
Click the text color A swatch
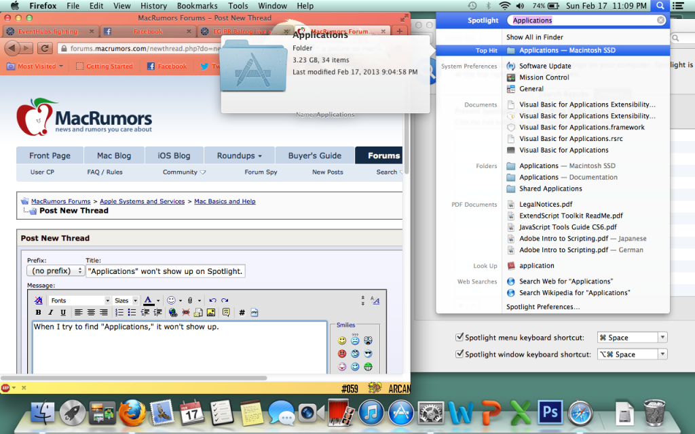149,300
